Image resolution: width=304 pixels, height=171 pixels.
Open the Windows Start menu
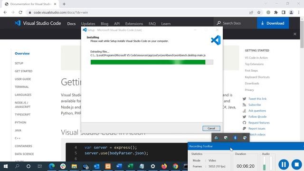click(6, 166)
